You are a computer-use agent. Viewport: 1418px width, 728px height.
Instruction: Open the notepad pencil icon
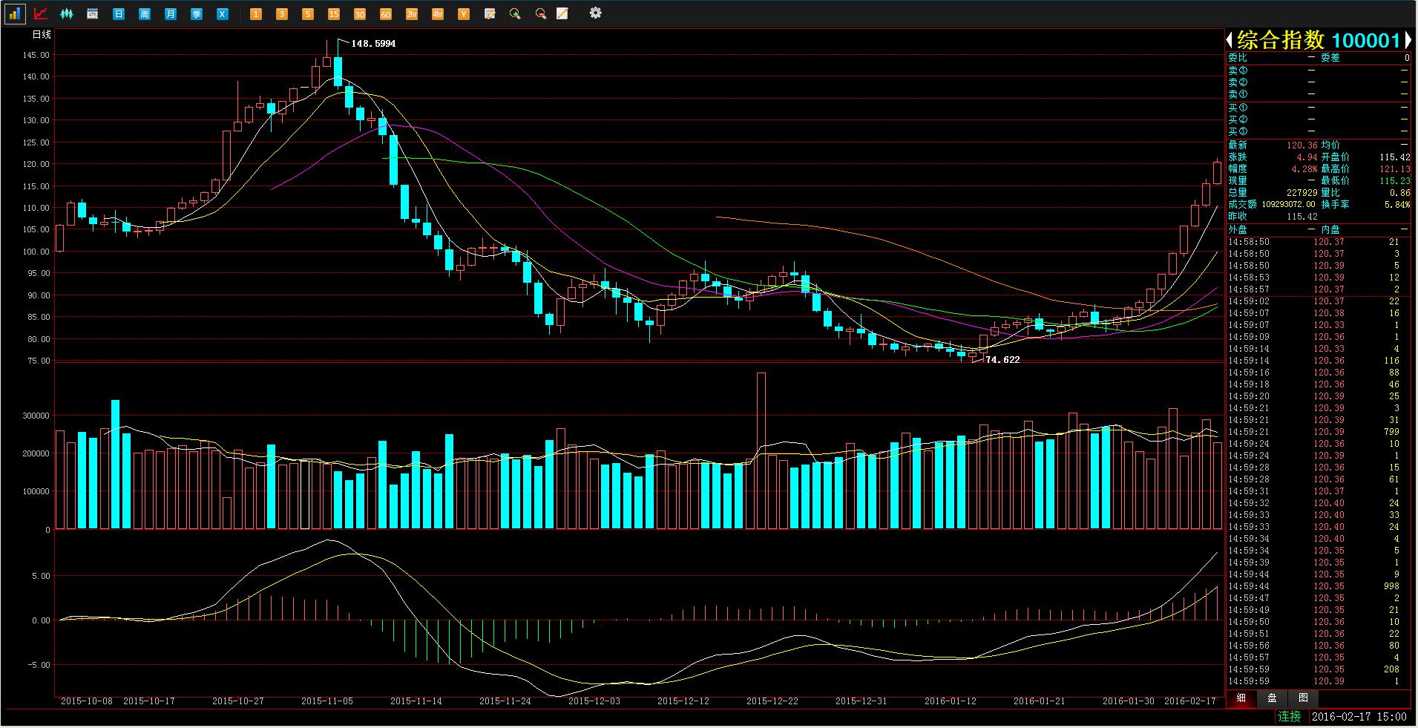pos(562,13)
